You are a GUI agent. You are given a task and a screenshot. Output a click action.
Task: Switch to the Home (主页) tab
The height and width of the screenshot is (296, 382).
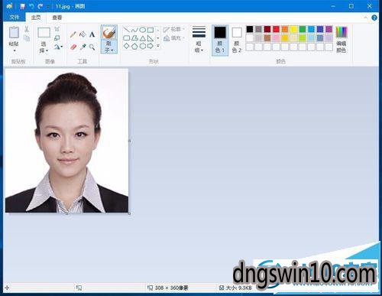pos(36,18)
